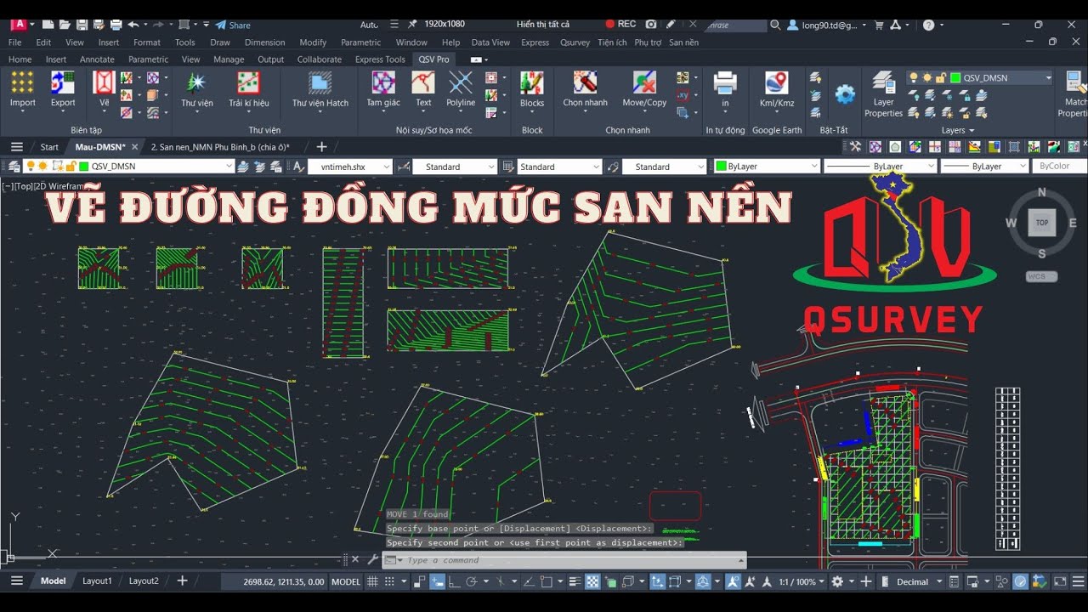Toggle clean screen button in status bar
Image resolution: width=1088 pixels, height=612 pixels.
pyautogui.click(x=1060, y=581)
